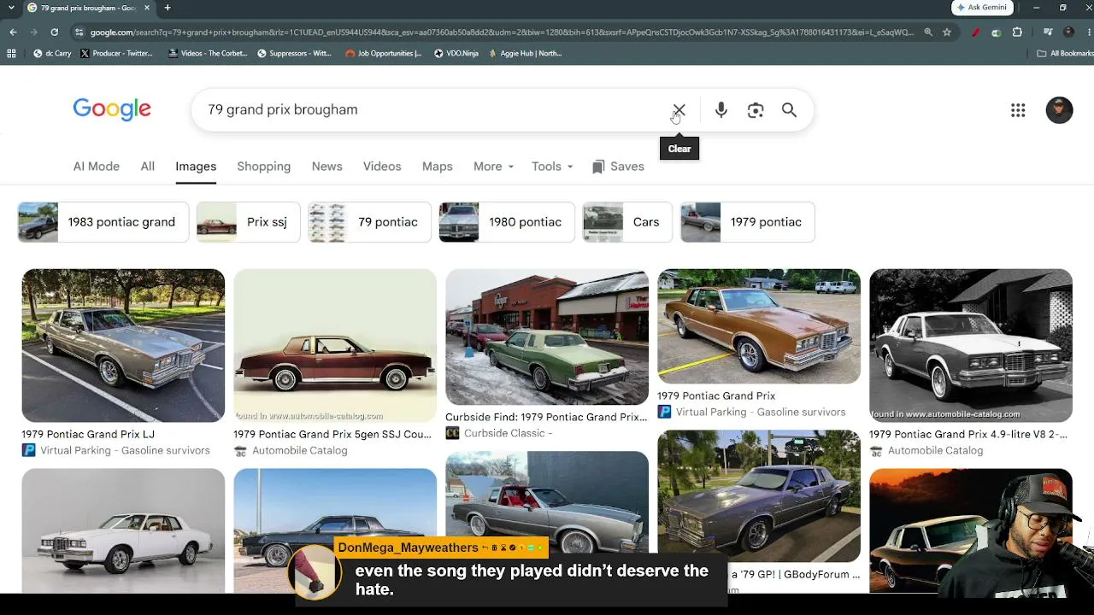Screen dimensions: 1094x615
Task: Open the maroon Grand Prix 5gen SSJ image
Action: (x=335, y=345)
